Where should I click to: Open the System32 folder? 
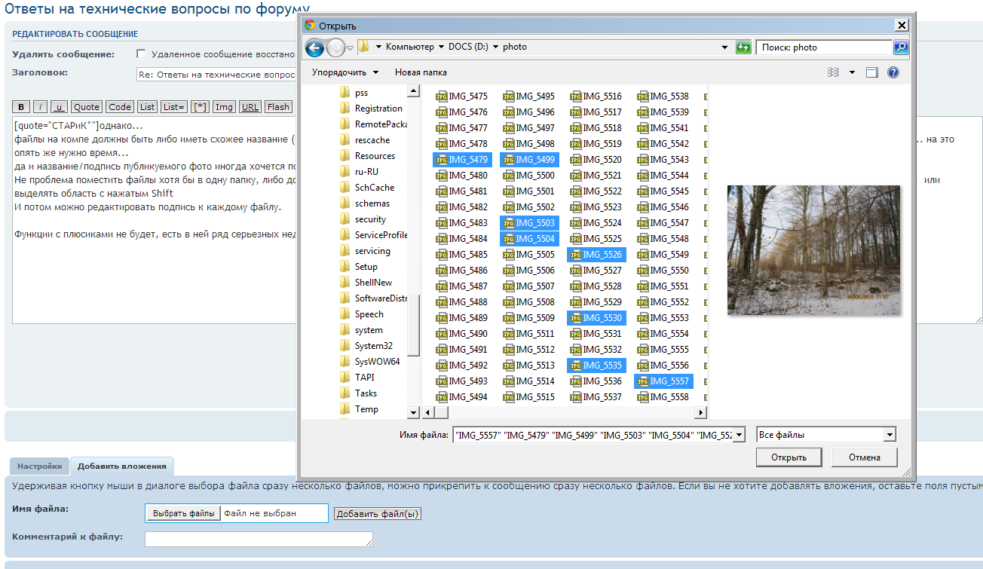[x=373, y=346]
